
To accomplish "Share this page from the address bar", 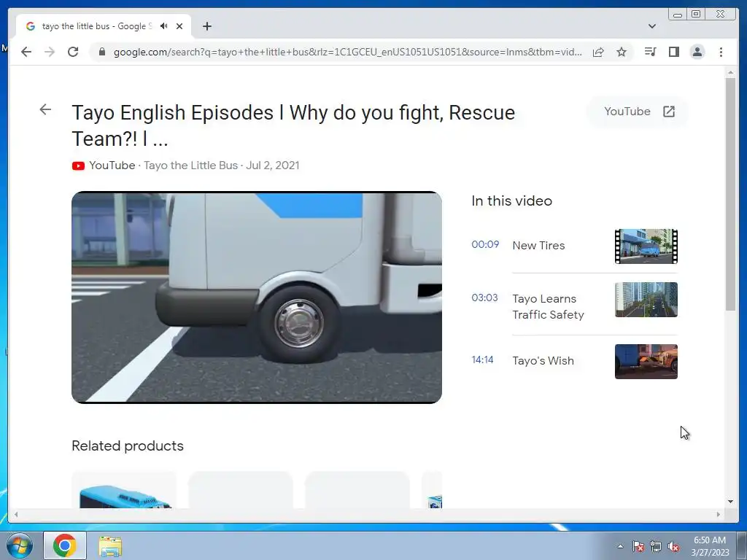I will [598, 52].
